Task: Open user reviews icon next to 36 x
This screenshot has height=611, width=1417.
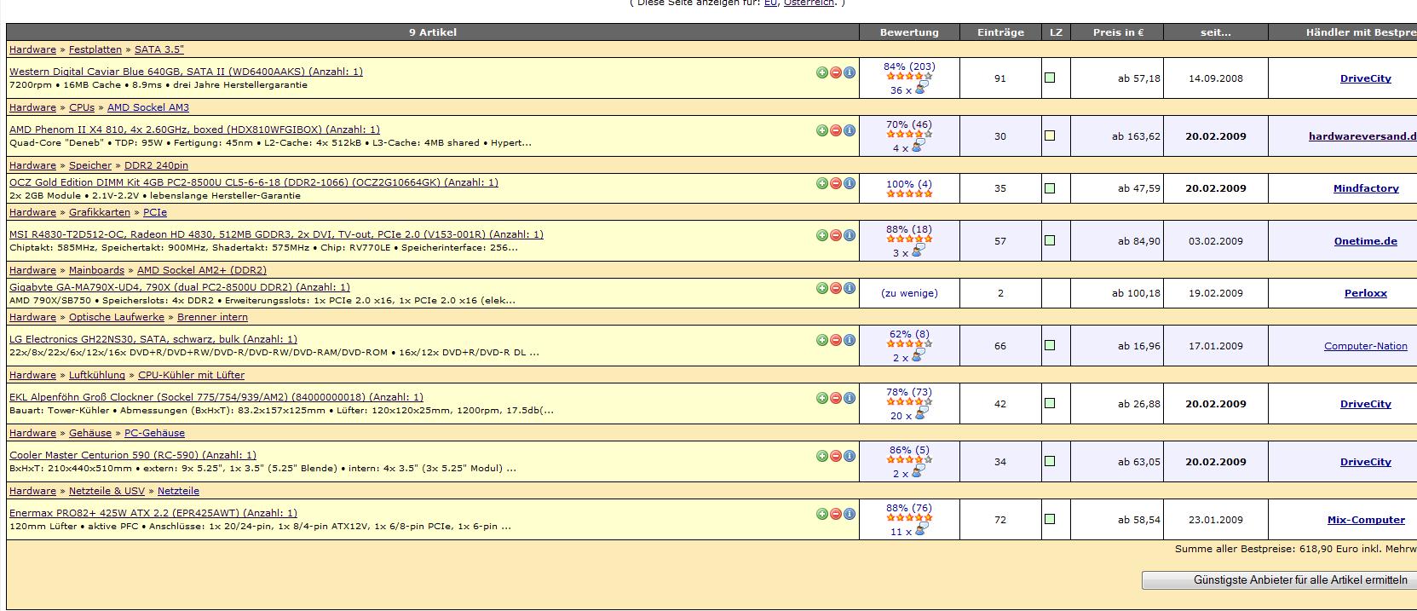Action: click(x=921, y=88)
